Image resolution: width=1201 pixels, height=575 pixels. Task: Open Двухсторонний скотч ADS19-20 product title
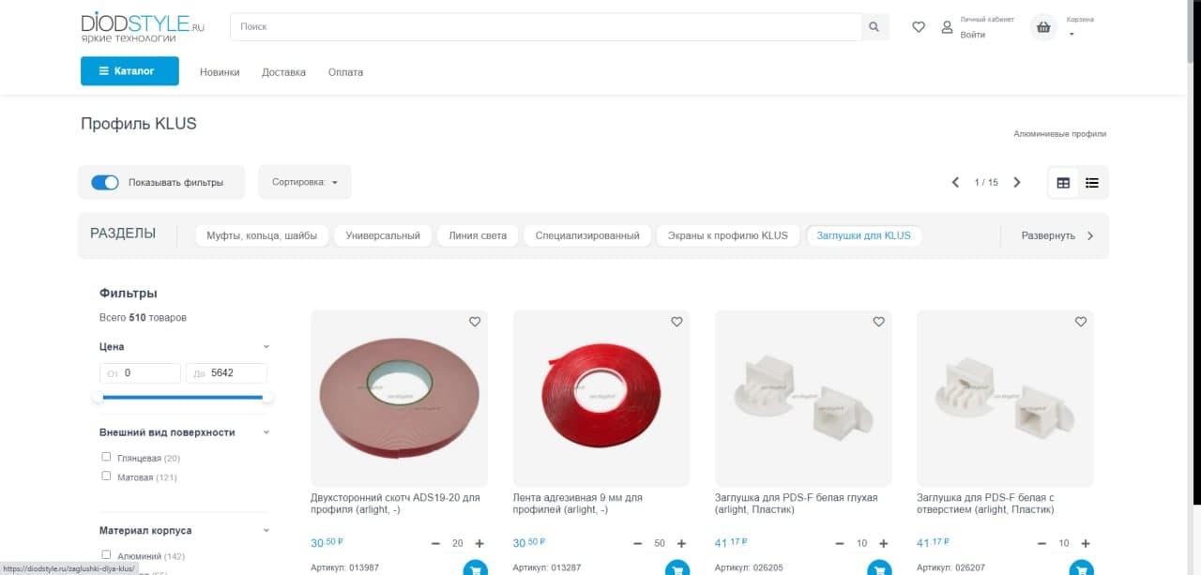coord(395,504)
